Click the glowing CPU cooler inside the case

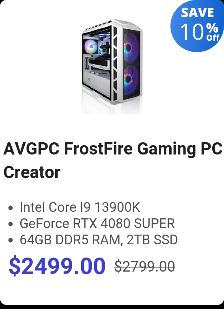91,46
